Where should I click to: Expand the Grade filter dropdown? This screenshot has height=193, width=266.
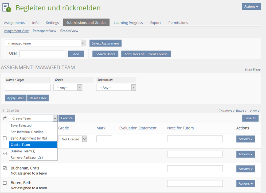pyautogui.click(x=68, y=88)
